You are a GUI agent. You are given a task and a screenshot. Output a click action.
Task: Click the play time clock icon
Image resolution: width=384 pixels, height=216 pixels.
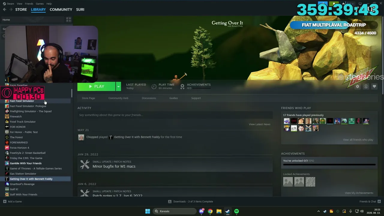pyautogui.click(x=154, y=86)
